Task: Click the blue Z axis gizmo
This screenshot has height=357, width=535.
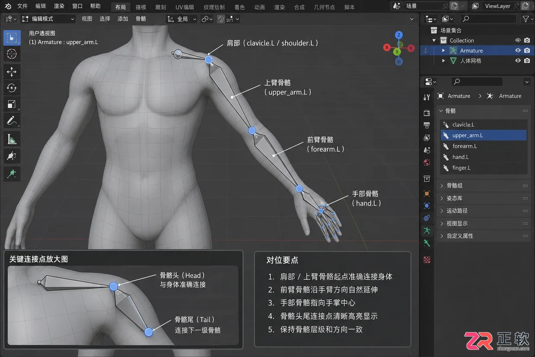Action: pos(399,35)
